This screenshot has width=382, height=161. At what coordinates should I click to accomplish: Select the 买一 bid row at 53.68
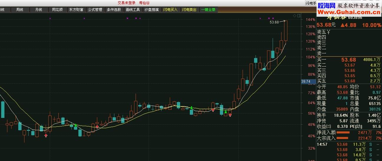pos(349,60)
